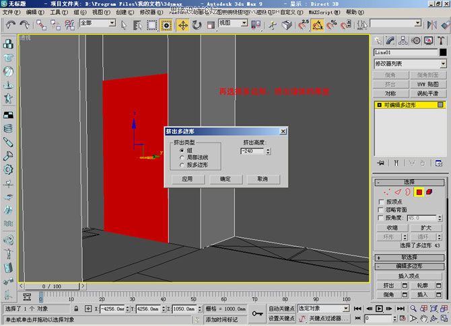This screenshot has height=326, width=451.
Task: Toggle 自动关键点 auto key button
Action: point(281,309)
